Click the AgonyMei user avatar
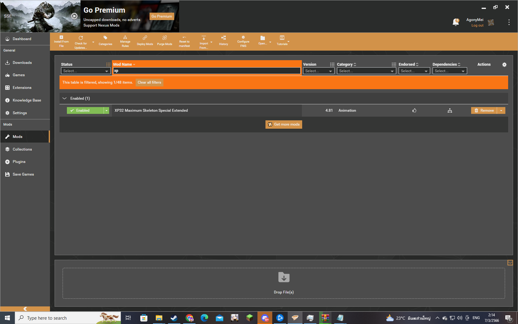Screen dimensions: 518x324 (491, 23)
